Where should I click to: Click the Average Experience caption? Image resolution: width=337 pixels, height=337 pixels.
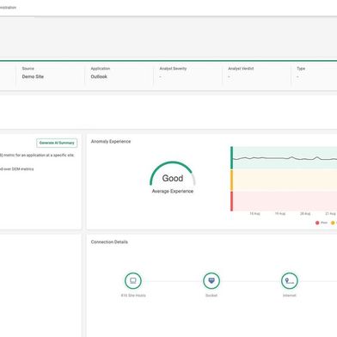pyautogui.click(x=173, y=191)
